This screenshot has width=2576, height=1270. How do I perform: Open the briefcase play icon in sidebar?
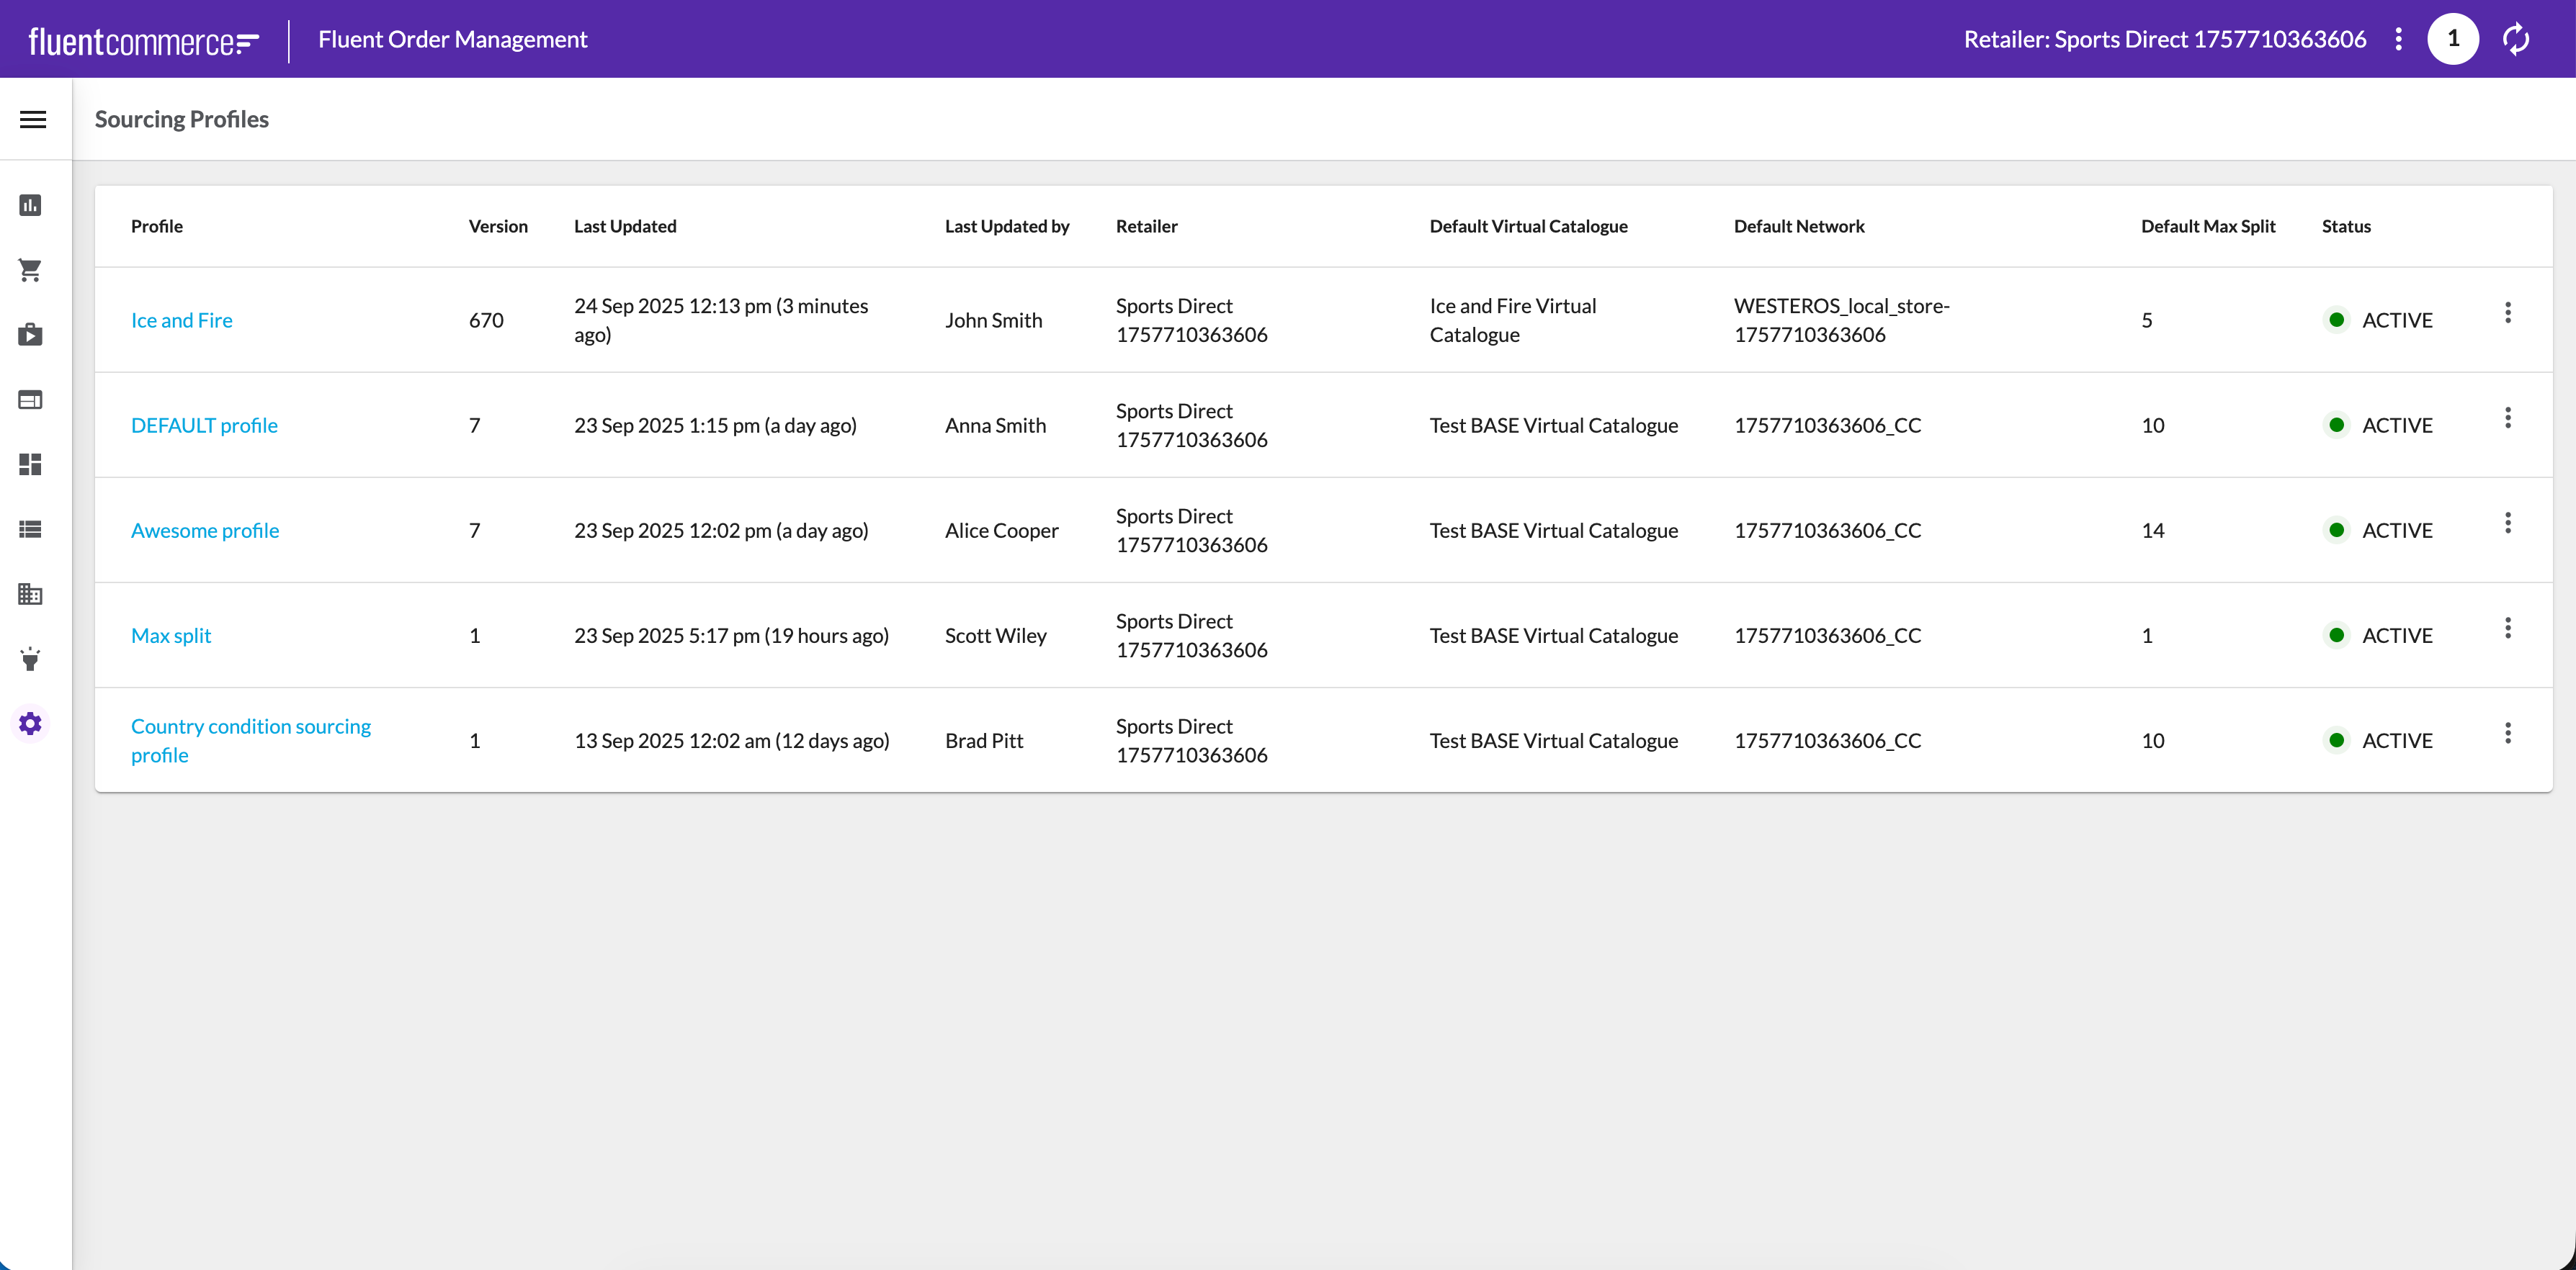tap(30, 335)
